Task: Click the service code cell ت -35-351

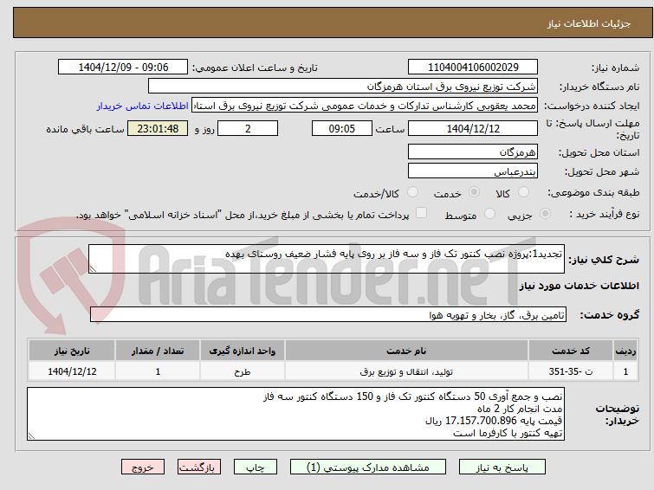Action: [571, 371]
